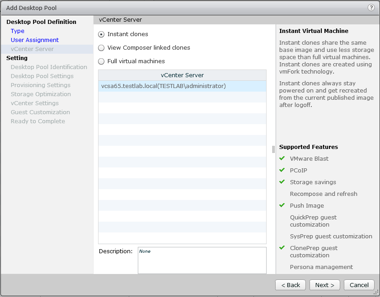Click the vCenter Server column header
The width and height of the screenshot is (380, 297).
(x=182, y=75)
